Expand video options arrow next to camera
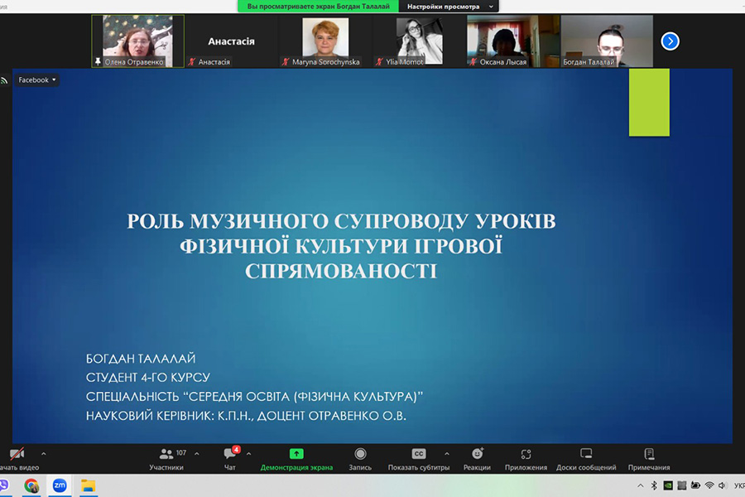 tap(44, 454)
